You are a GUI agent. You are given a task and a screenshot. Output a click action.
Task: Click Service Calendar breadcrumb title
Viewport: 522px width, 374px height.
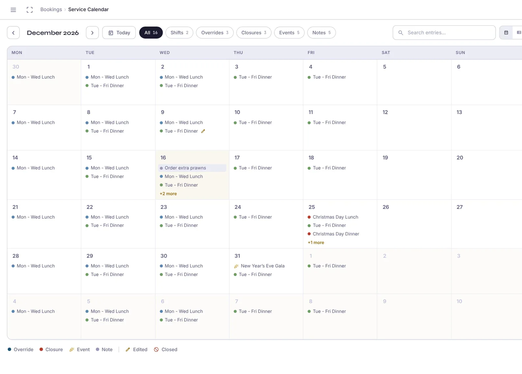click(88, 10)
